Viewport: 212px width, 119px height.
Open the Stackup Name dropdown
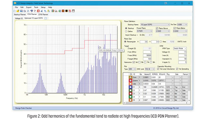point(155,24)
